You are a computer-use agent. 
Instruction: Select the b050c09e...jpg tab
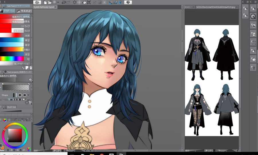pyautogui.click(x=216, y=7)
